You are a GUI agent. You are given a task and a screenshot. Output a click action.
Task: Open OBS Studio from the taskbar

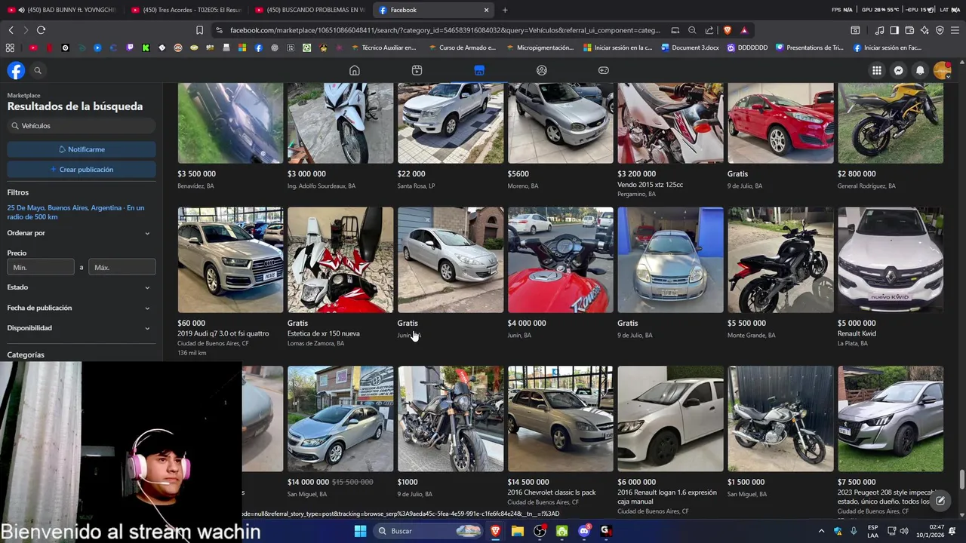540,531
